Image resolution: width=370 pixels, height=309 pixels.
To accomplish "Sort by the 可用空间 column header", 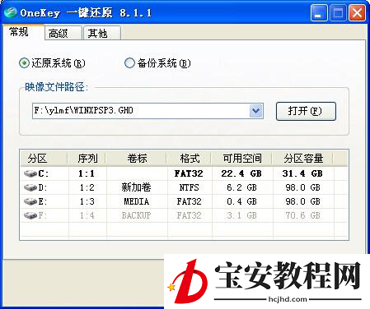I will tap(242, 158).
